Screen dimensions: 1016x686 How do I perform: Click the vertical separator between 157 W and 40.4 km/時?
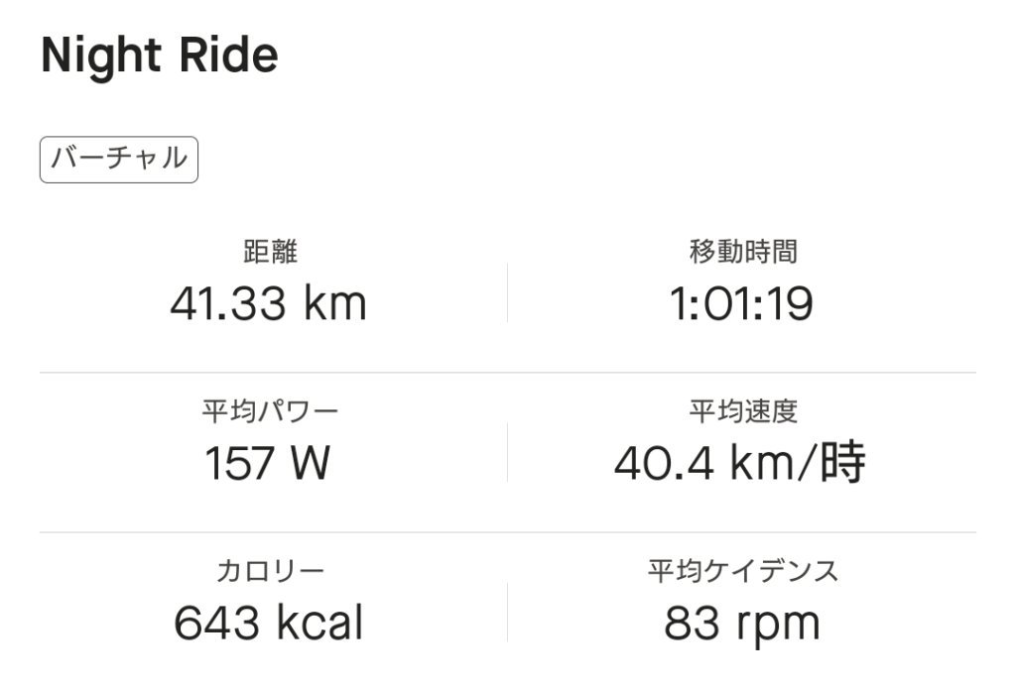tap(507, 452)
